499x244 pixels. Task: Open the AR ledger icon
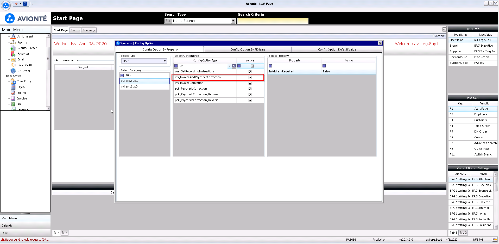(x=13, y=104)
